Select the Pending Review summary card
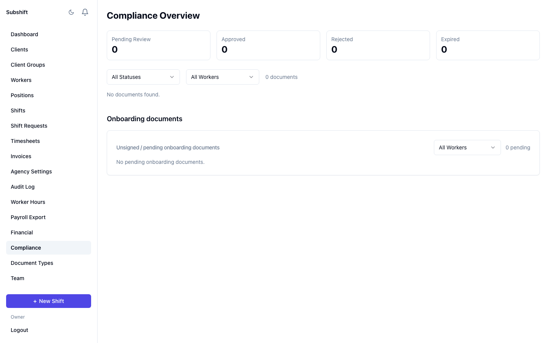The height and width of the screenshot is (343, 549). (158, 45)
